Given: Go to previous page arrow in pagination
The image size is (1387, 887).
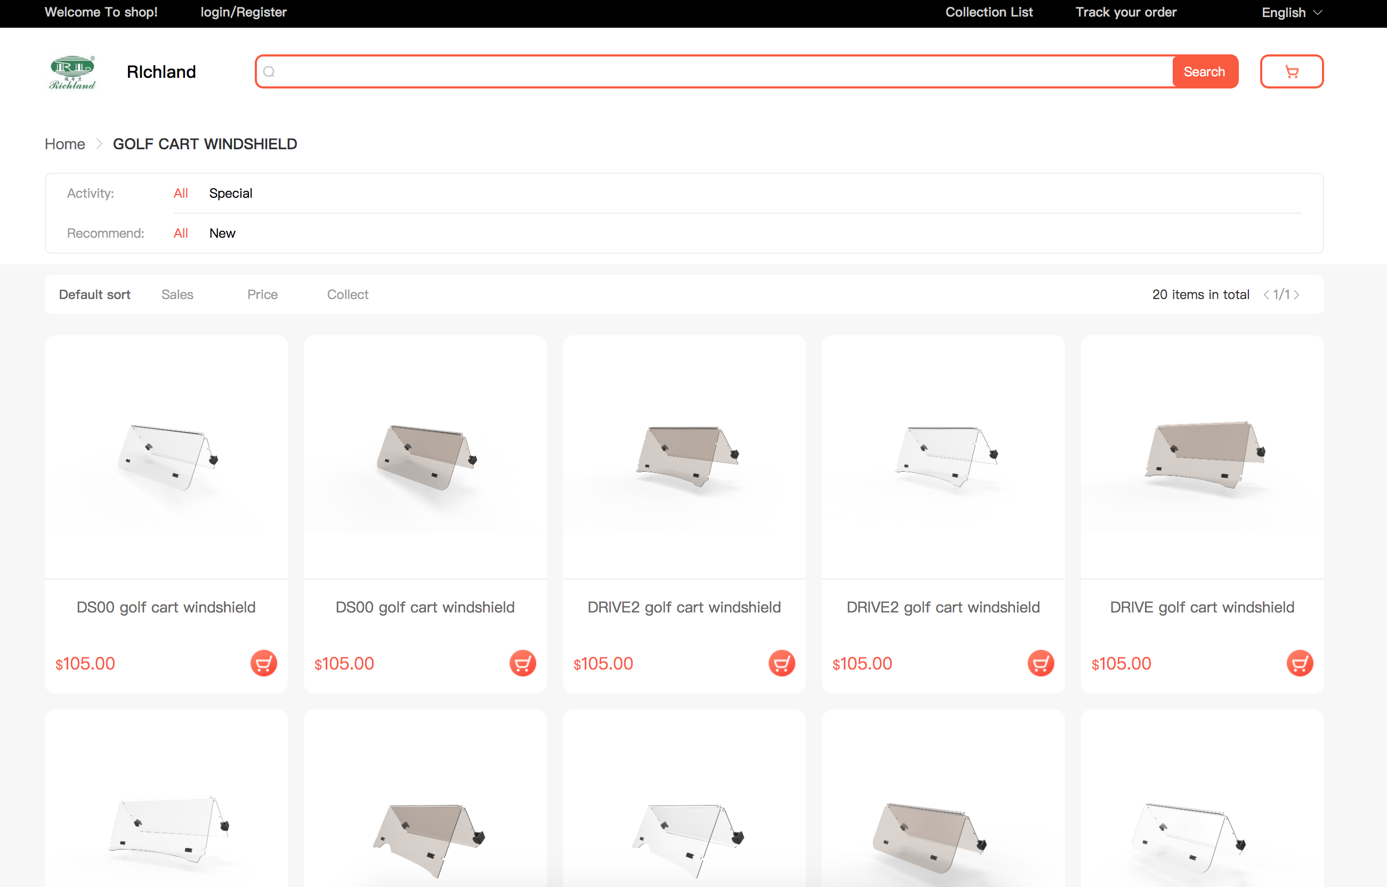Looking at the screenshot, I should click(1266, 294).
